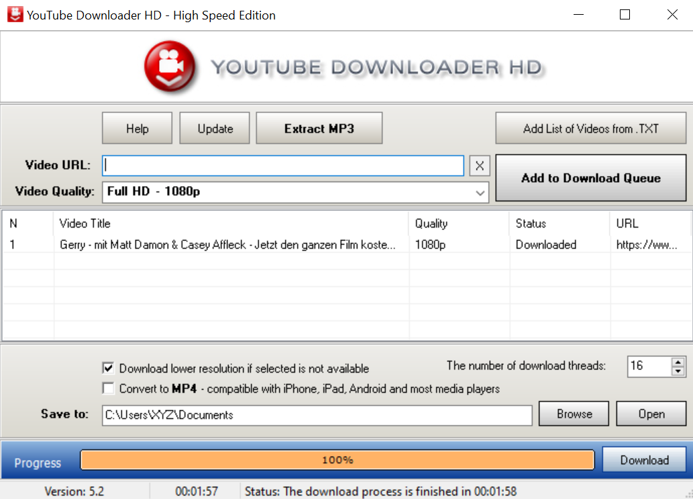Click the N column header

(x=28, y=224)
